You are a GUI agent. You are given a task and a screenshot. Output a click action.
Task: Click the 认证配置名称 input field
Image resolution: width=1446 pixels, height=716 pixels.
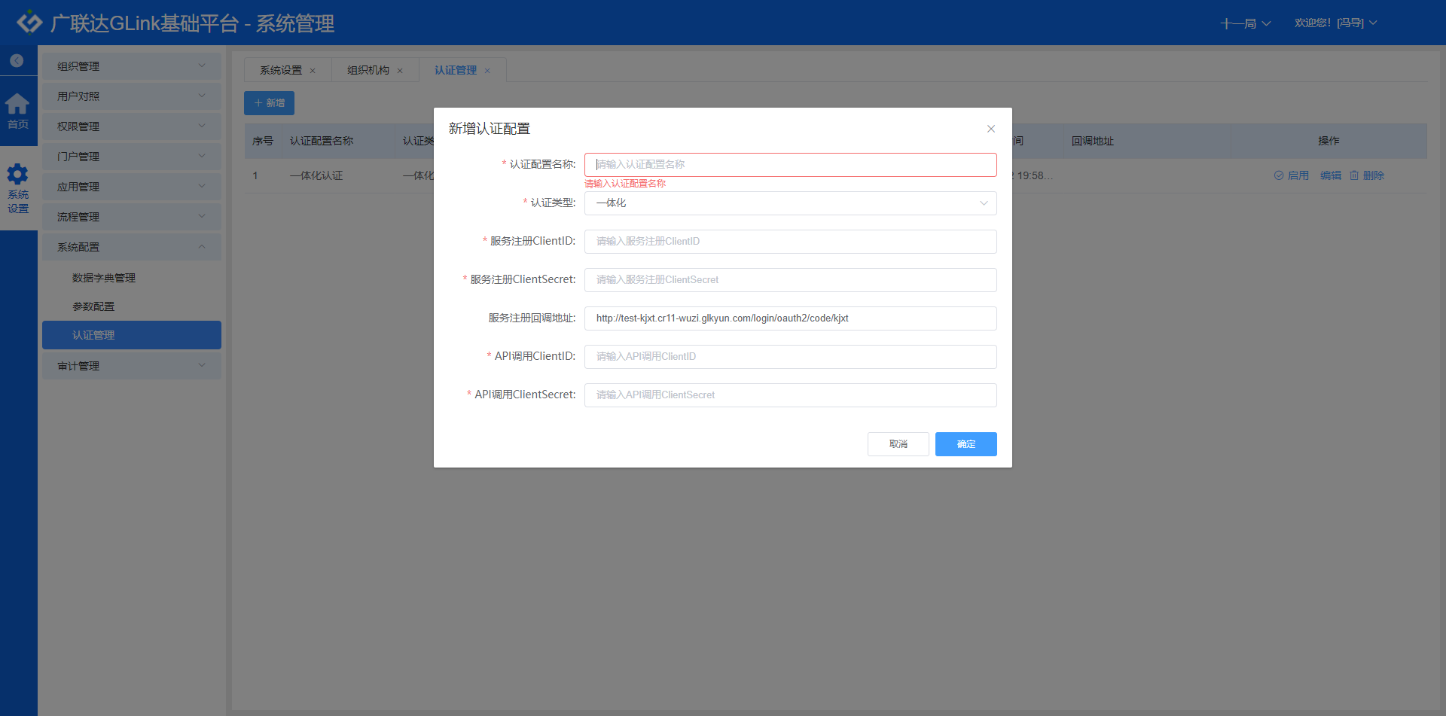[790, 164]
